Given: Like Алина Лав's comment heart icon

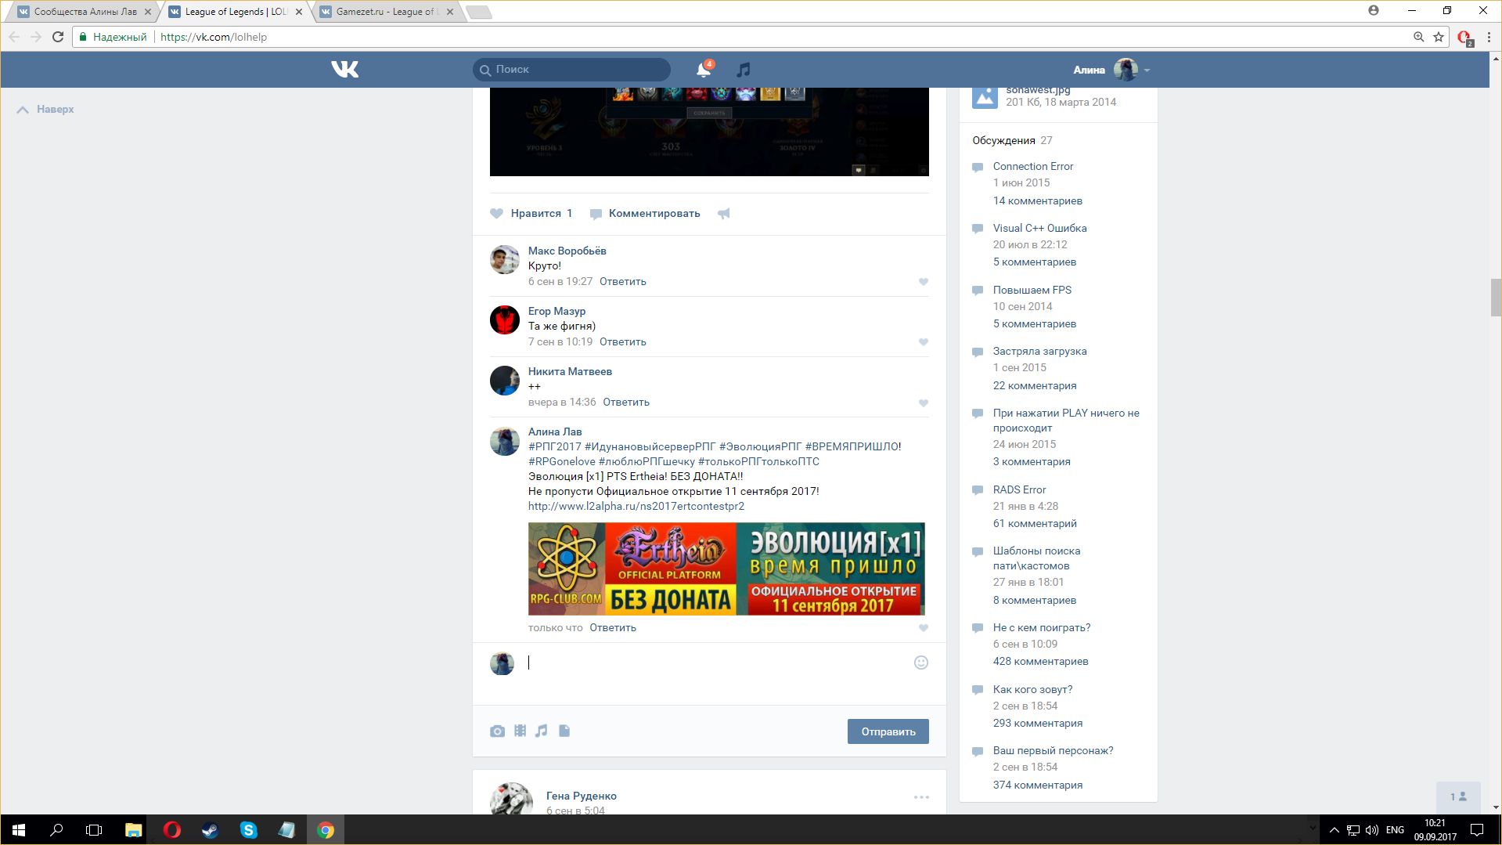Looking at the screenshot, I should coord(924,628).
